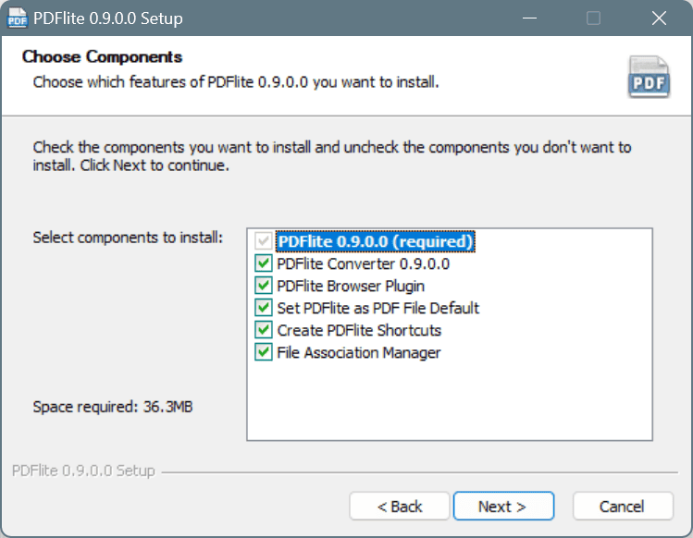
Task: Select the 'PDFlite 0.9.0.0 (required)' list row
Action: tap(376, 241)
